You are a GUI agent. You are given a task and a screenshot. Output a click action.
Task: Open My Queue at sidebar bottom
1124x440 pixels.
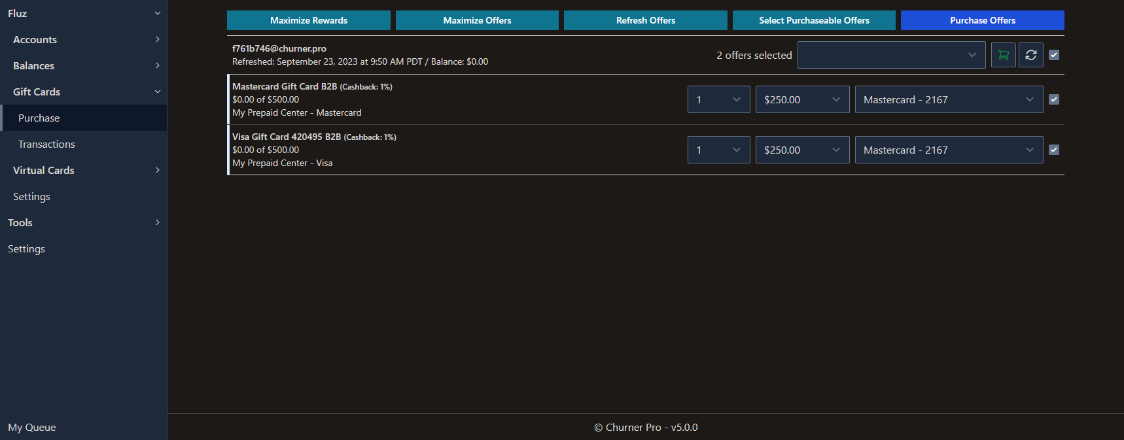(32, 428)
